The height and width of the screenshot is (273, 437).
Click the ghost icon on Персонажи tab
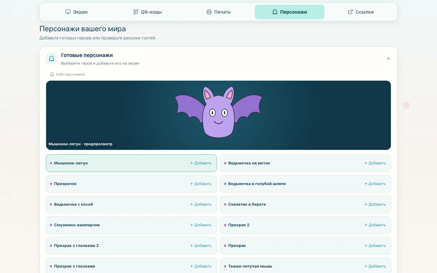point(275,12)
